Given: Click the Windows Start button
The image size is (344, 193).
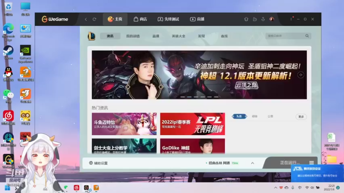Looking at the screenshot, I should tap(7, 188).
